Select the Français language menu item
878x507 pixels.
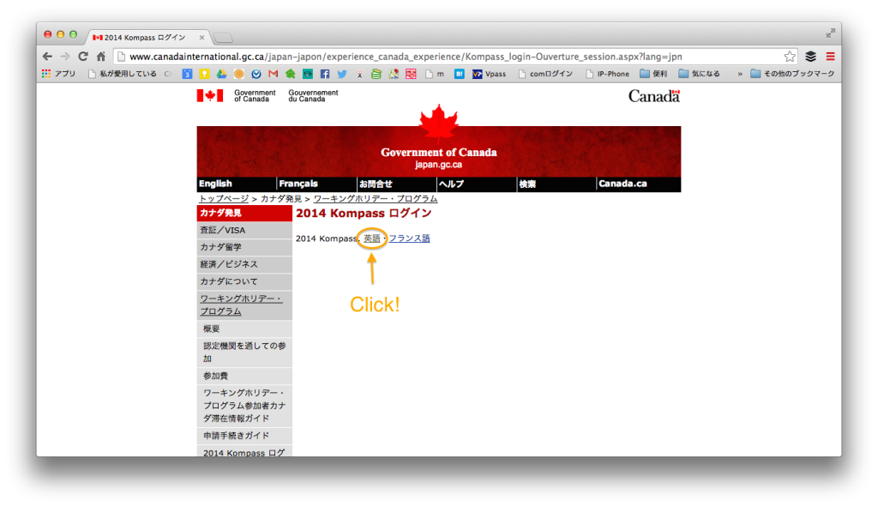[298, 184]
